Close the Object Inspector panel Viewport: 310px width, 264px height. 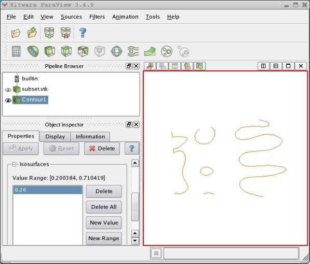(136, 124)
